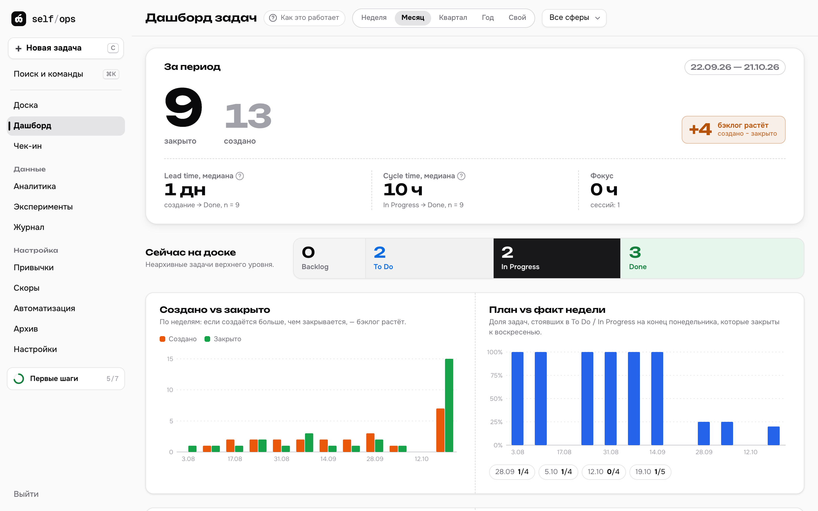
Task: Select the Год period
Action: point(487,18)
